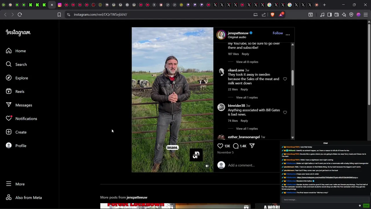371x209 pixels.
Task: Open Brave Rewards triangle icon
Action: [x=281, y=15]
